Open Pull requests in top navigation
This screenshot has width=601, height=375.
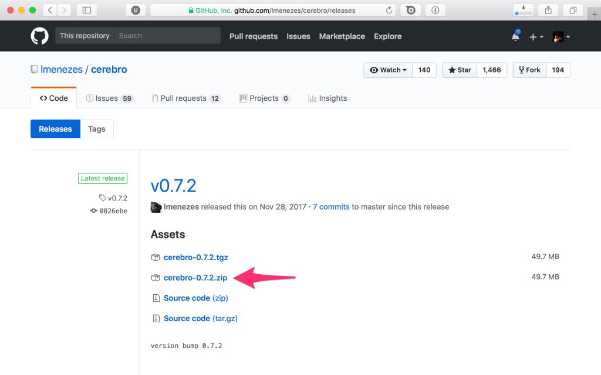point(254,36)
